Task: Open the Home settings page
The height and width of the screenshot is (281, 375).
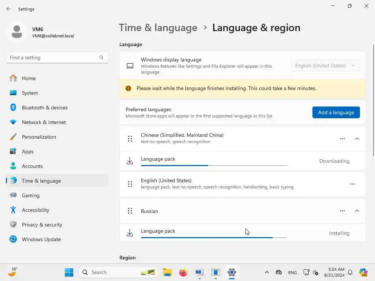Action: click(57, 78)
